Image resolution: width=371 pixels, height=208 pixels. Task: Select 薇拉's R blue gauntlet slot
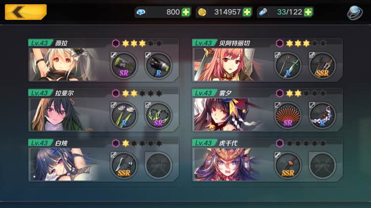point(158,66)
